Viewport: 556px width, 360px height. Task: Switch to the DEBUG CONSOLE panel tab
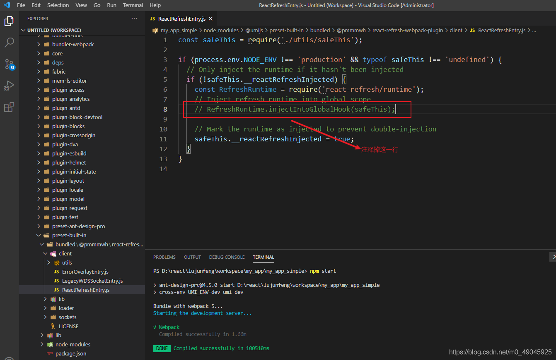click(227, 257)
